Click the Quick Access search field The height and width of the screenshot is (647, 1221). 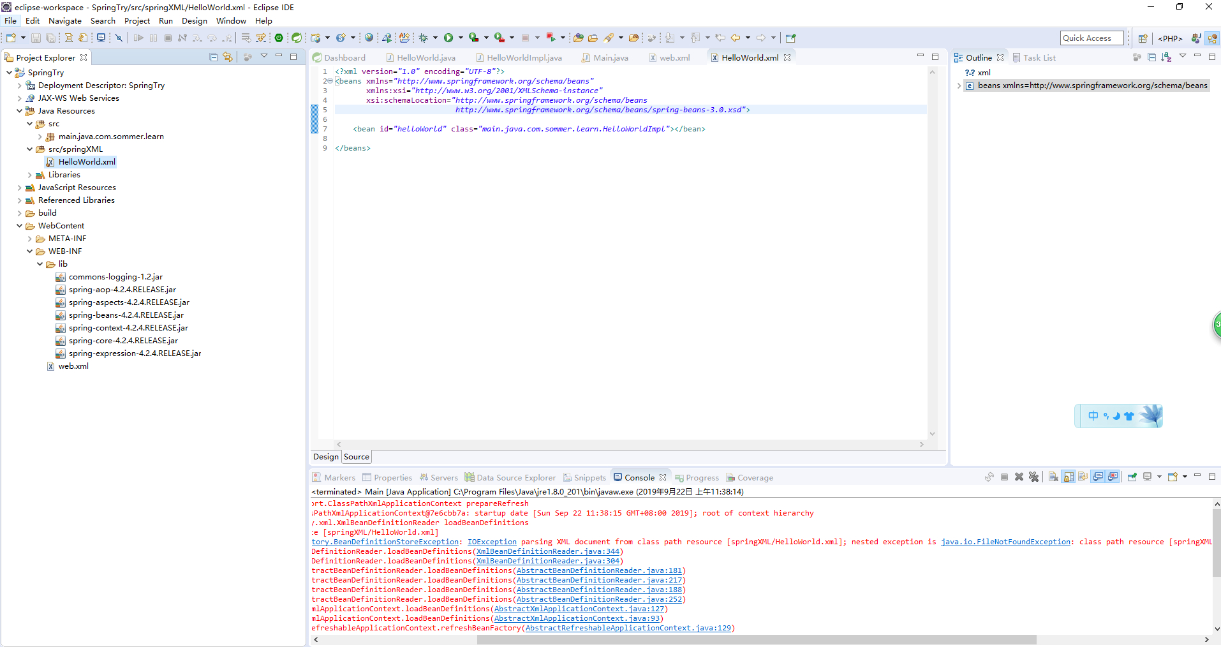coord(1091,38)
